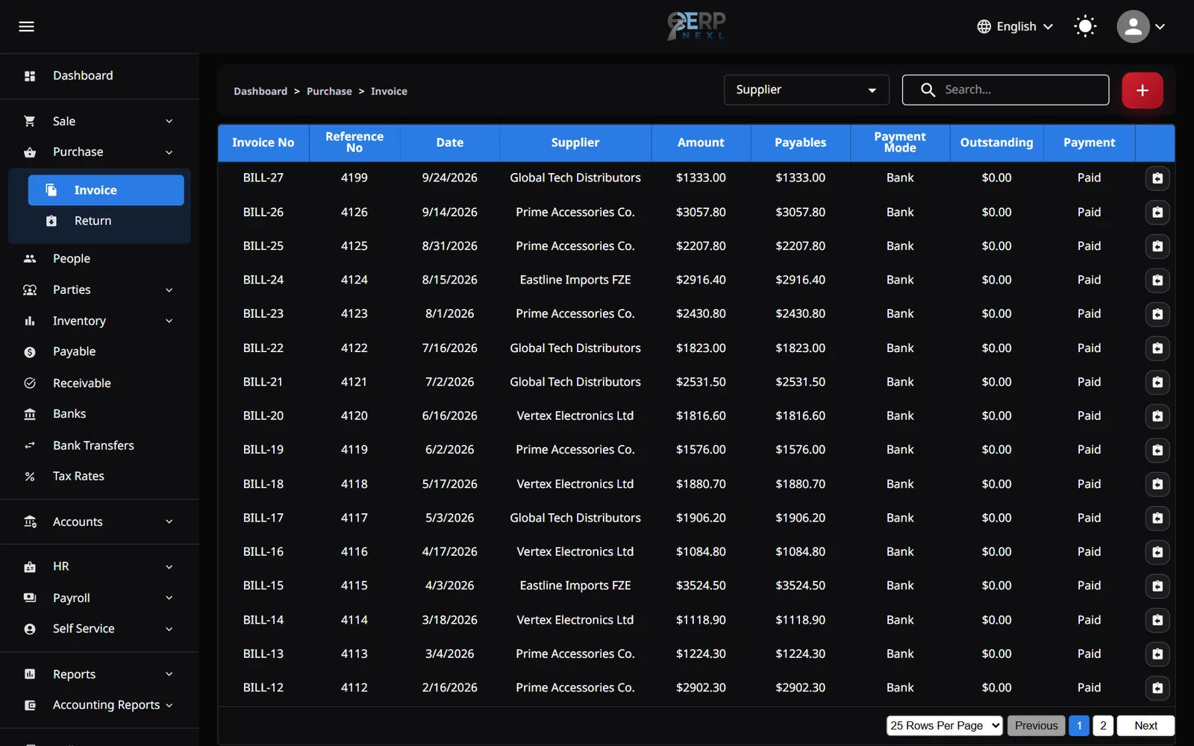Viewport: 1194px width, 746px height.
Task: Click the Accounts icon in sidebar
Action: pyautogui.click(x=30, y=522)
